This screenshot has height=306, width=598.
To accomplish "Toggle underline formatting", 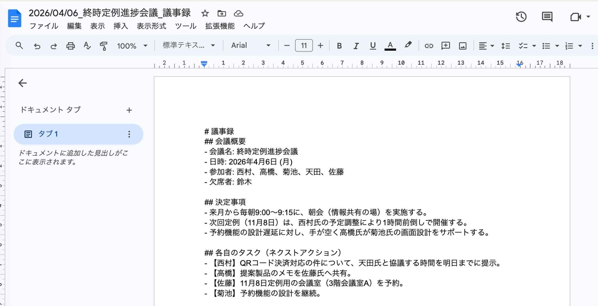I will click(x=373, y=46).
